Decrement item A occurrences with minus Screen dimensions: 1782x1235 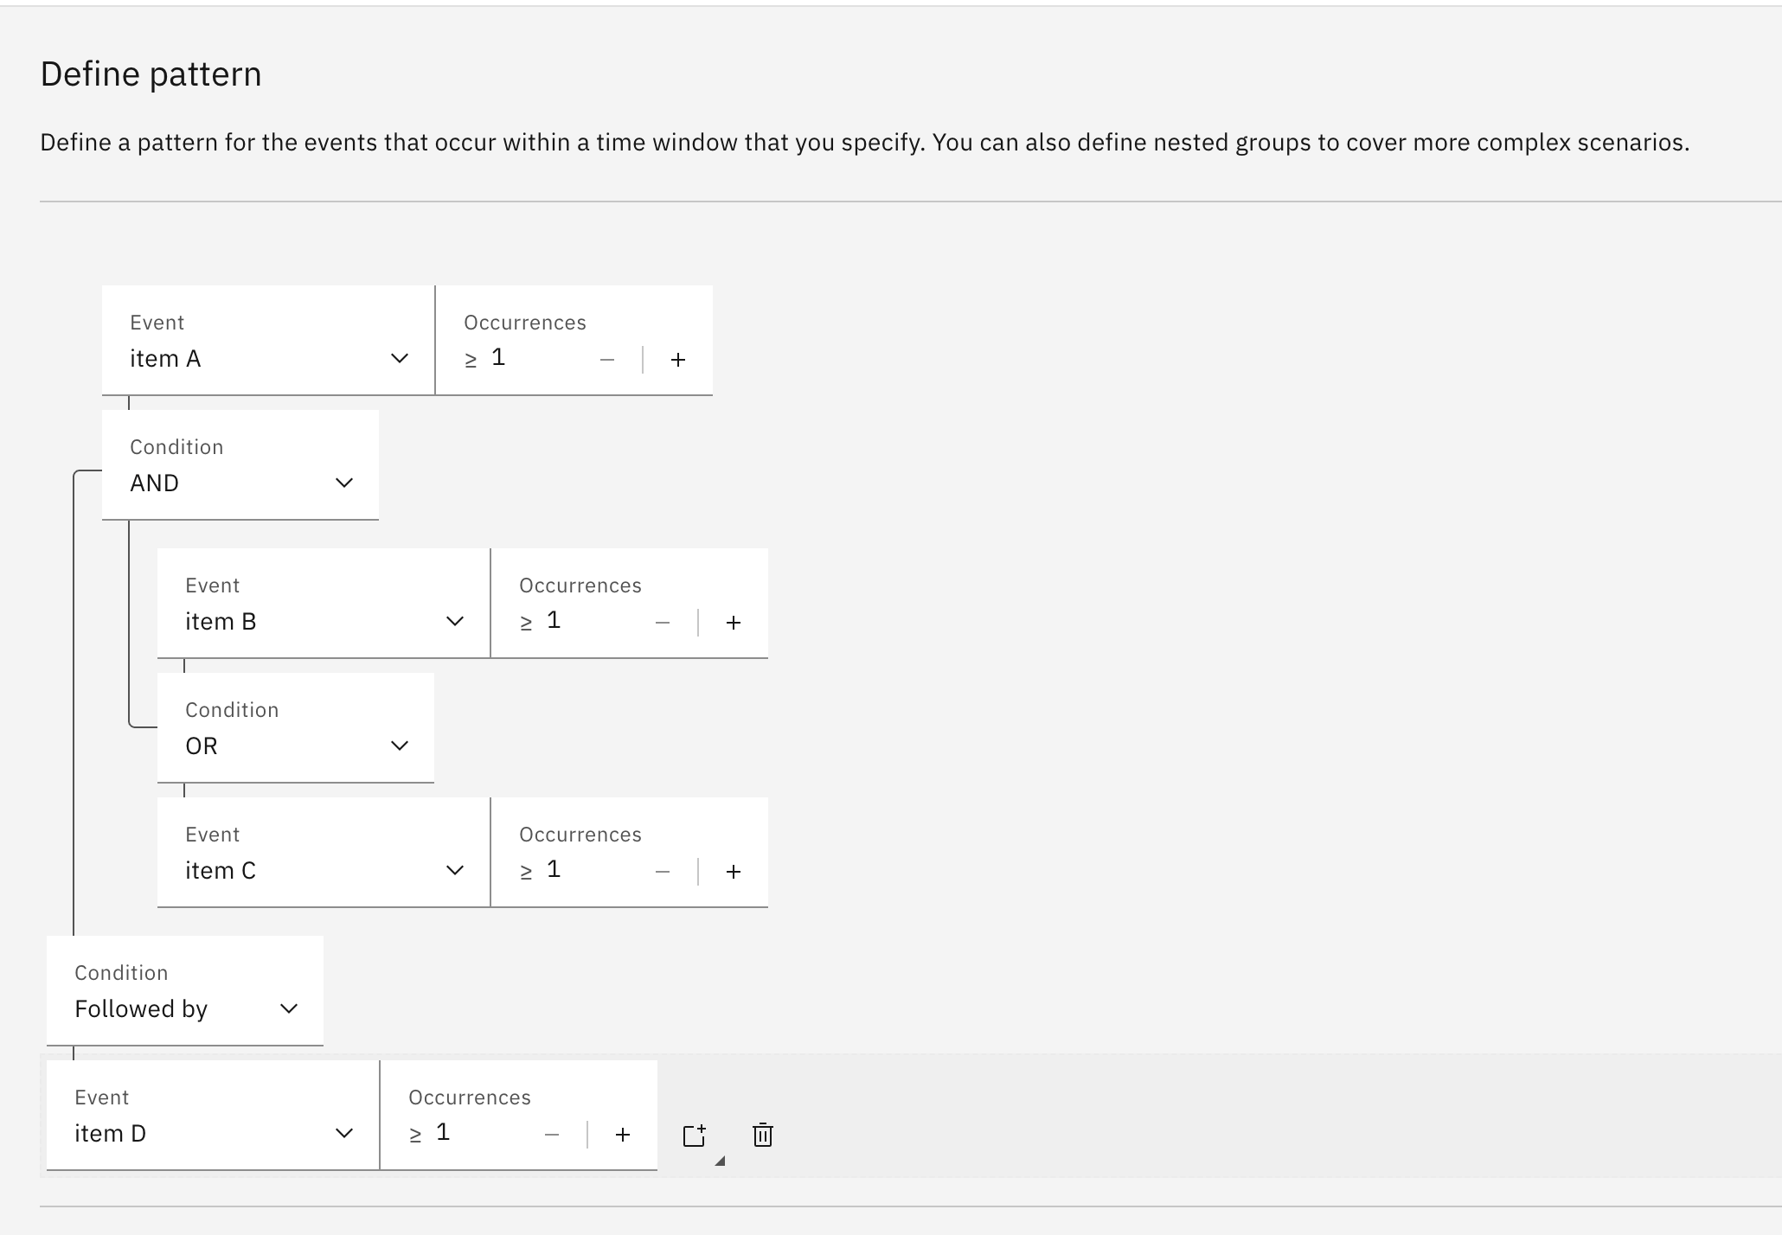click(607, 360)
